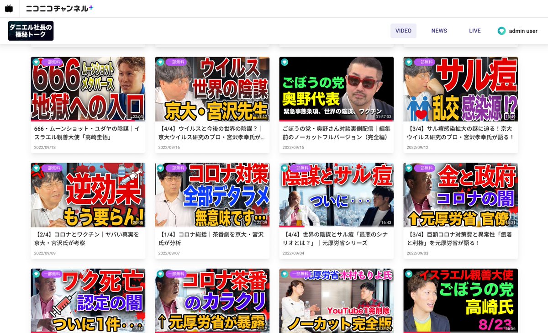Click the date 2022/09/18
Screen dimensions: 548x333
[x=45, y=147]
